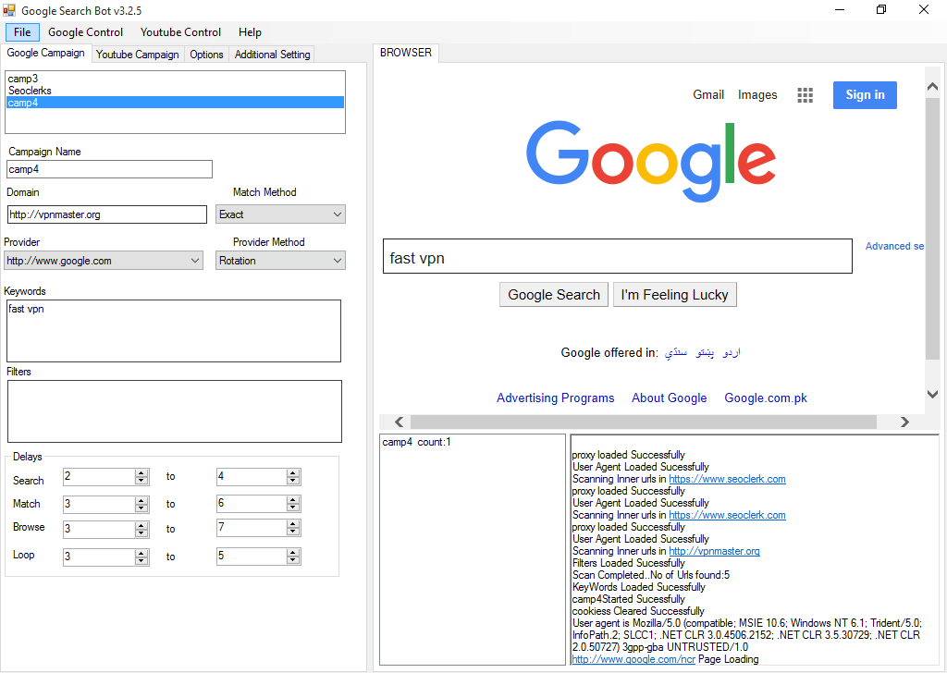Viewport: 947px width, 673px height.
Task: Open the About Google link
Action: pos(670,398)
